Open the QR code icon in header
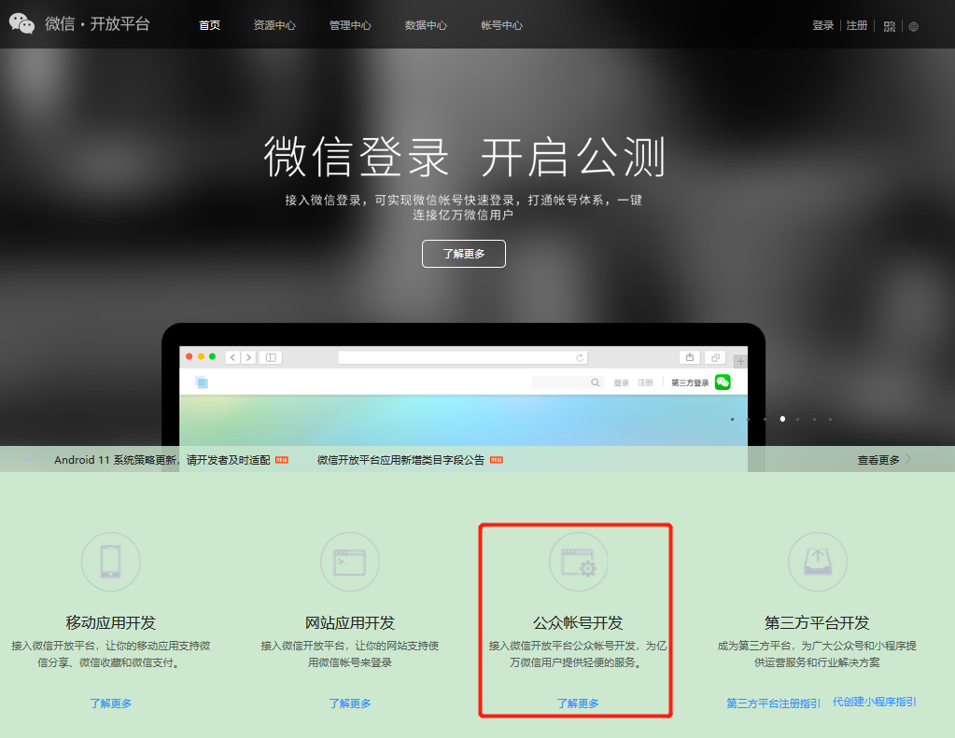The width and height of the screenshot is (955, 738). (x=890, y=26)
